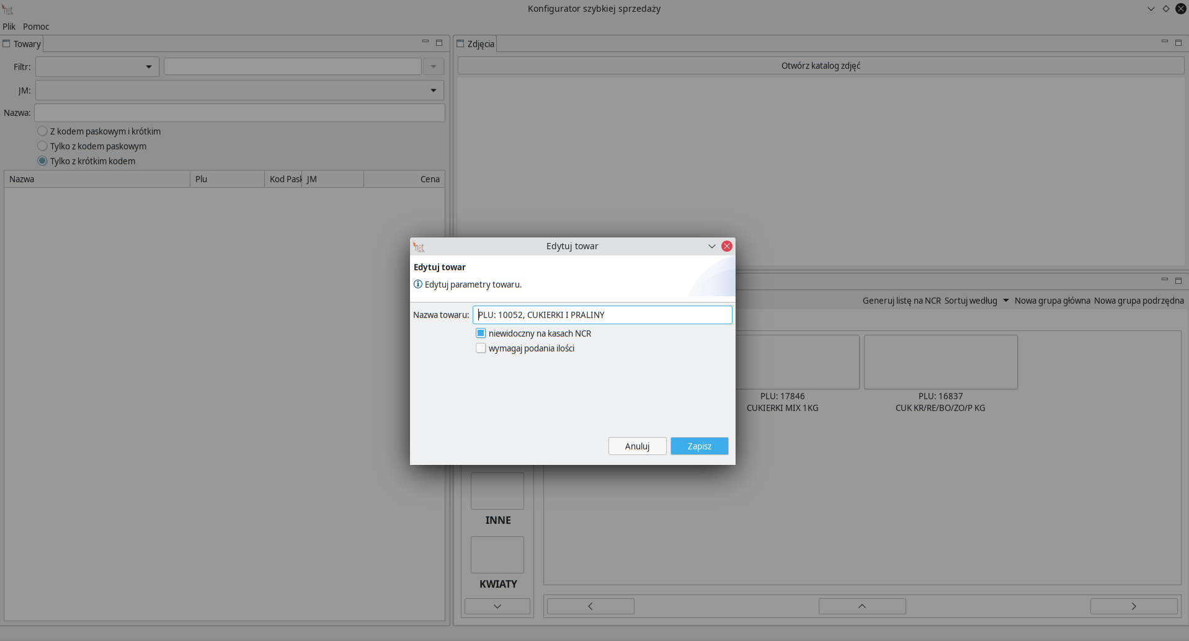Click the Edytuj towar dialog app icon

click(419, 247)
